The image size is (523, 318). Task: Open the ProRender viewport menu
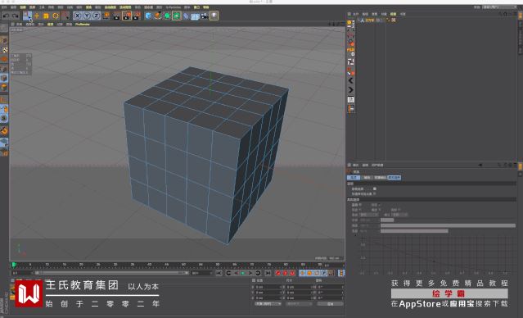point(83,24)
